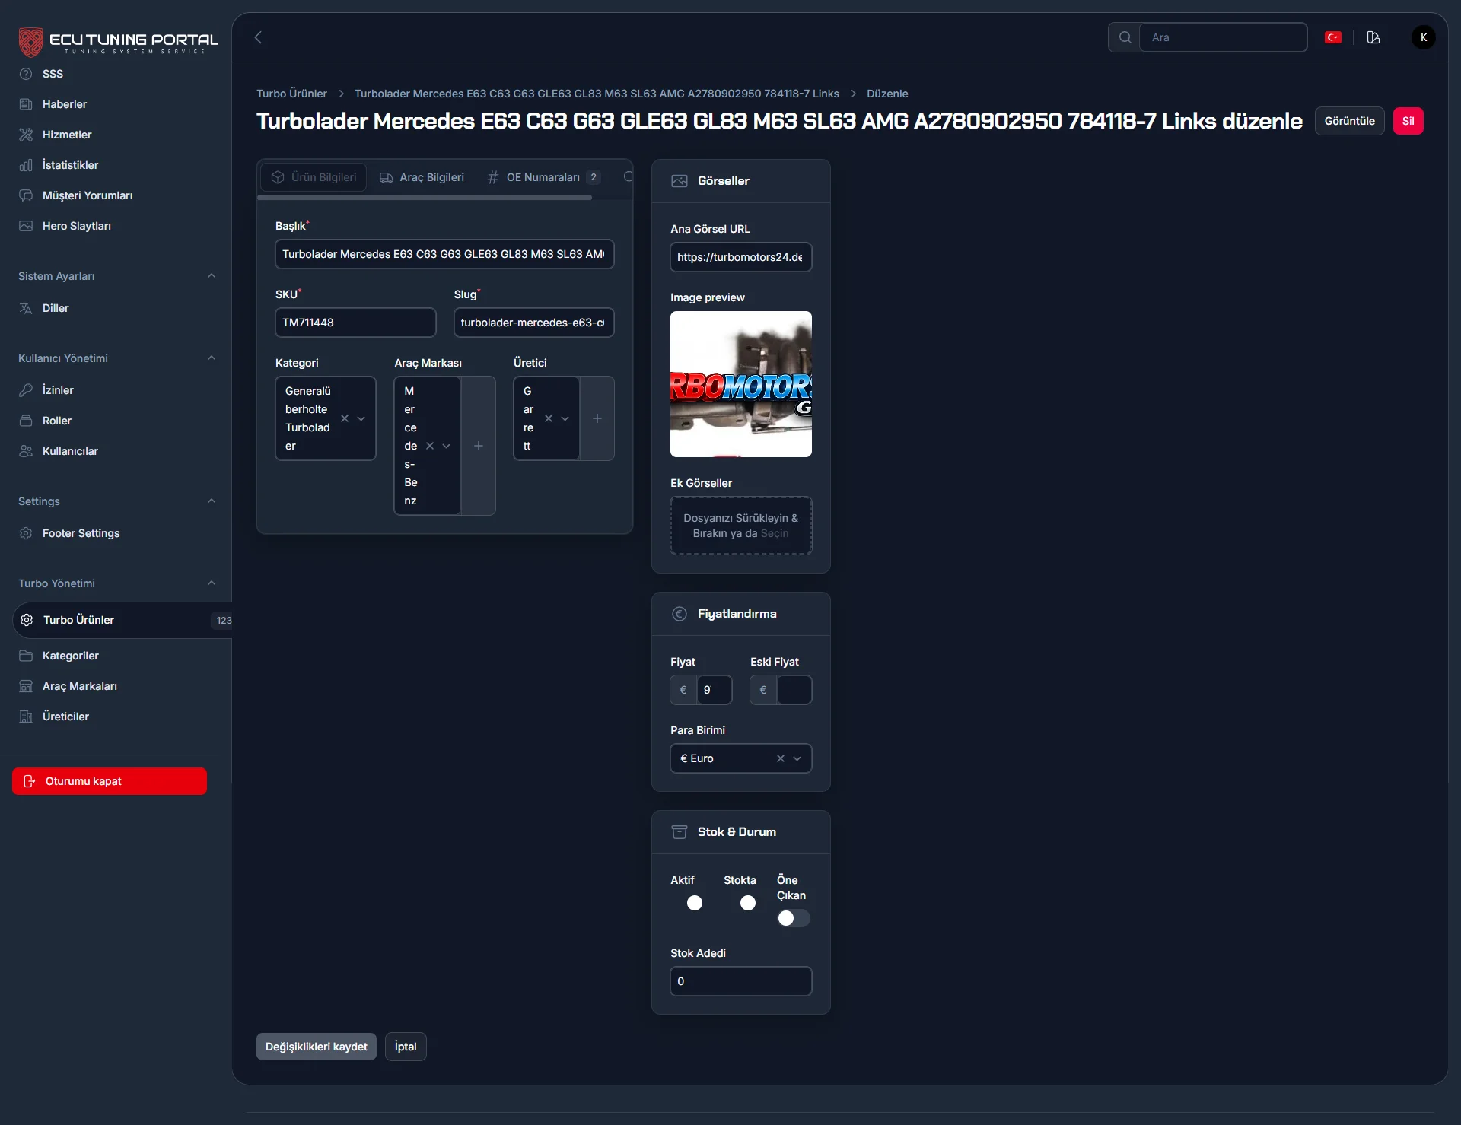This screenshot has width=1461, height=1125.
Task: Open the K user avatar menu
Action: (1423, 37)
